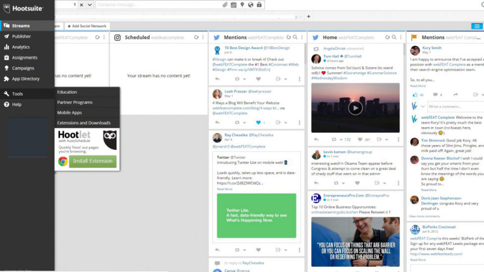484x272 pixels.
Task: Open Tom Hall profile link
Action: (x=331, y=56)
